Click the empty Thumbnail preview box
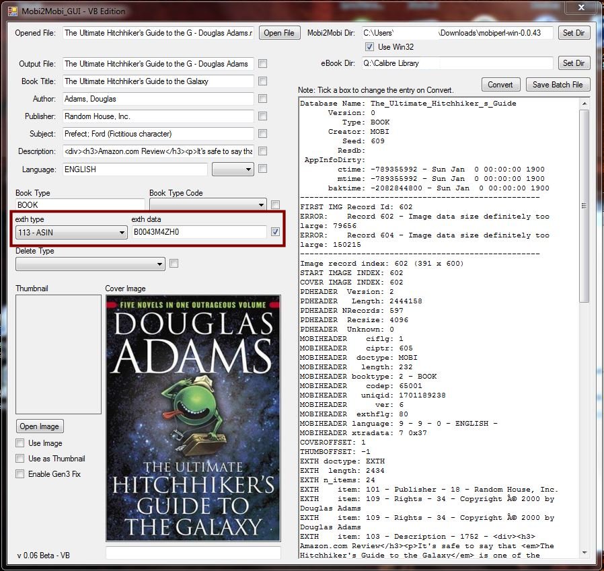The image size is (604, 571). (x=58, y=354)
